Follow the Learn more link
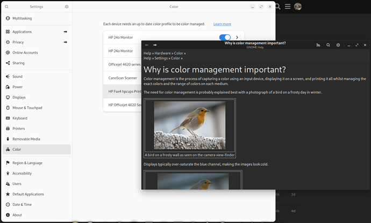The image size is (371, 223). point(222,24)
